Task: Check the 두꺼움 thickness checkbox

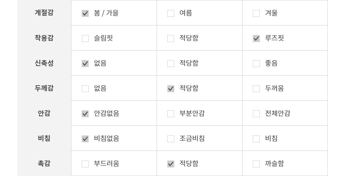Action: (256, 89)
